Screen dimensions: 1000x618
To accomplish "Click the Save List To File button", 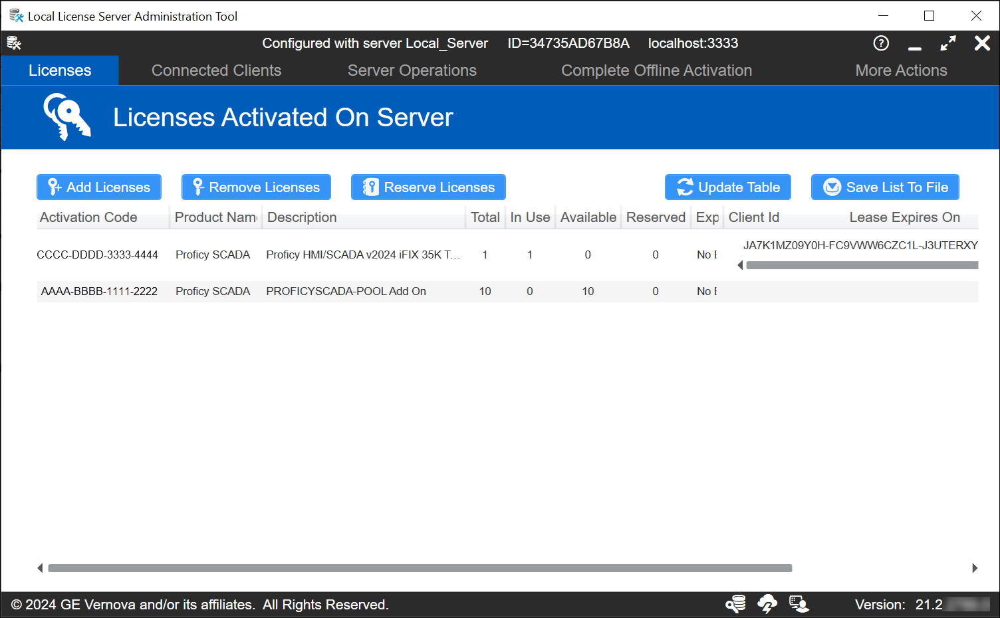I will click(x=885, y=187).
